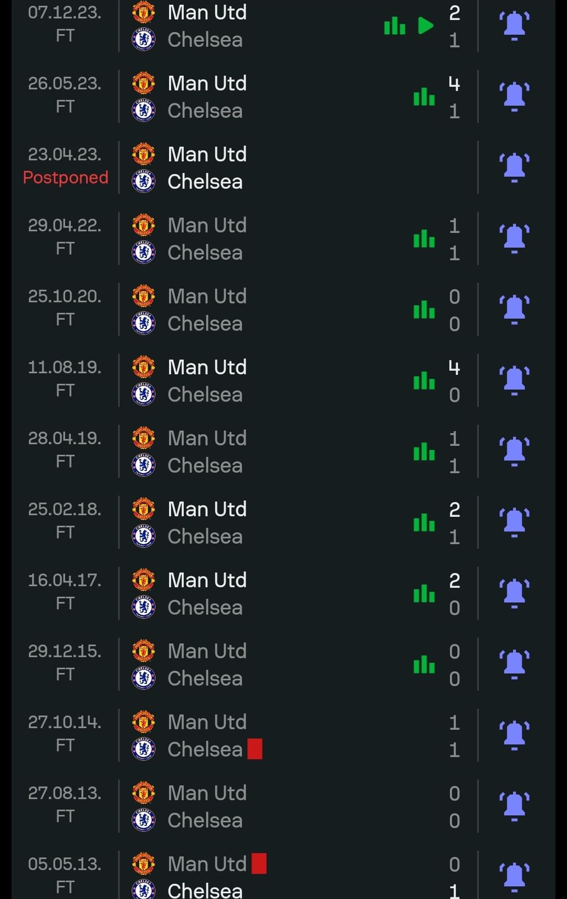
Task: View statistics for the 25.02.18 match
Action: (424, 523)
